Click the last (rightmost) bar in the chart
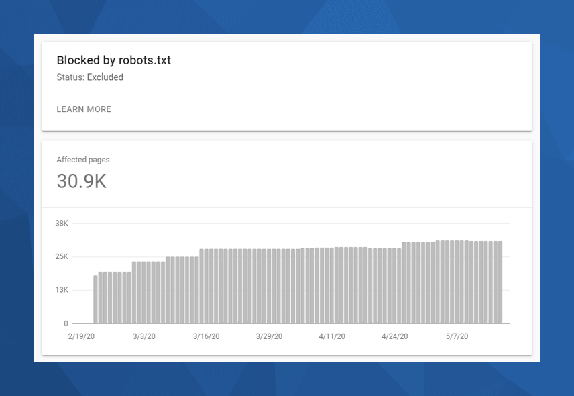574x396 pixels. tap(500, 282)
